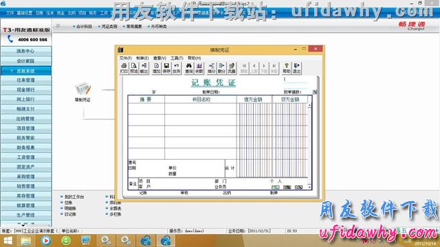The image size is (440, 247).
Task: Open 日记账 link at bottom
Action: point(70,214)
